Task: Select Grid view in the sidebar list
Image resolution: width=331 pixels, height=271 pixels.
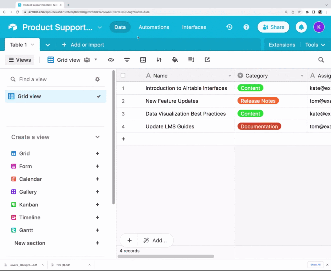Action: pyautogui.click(x=56, y=96)
